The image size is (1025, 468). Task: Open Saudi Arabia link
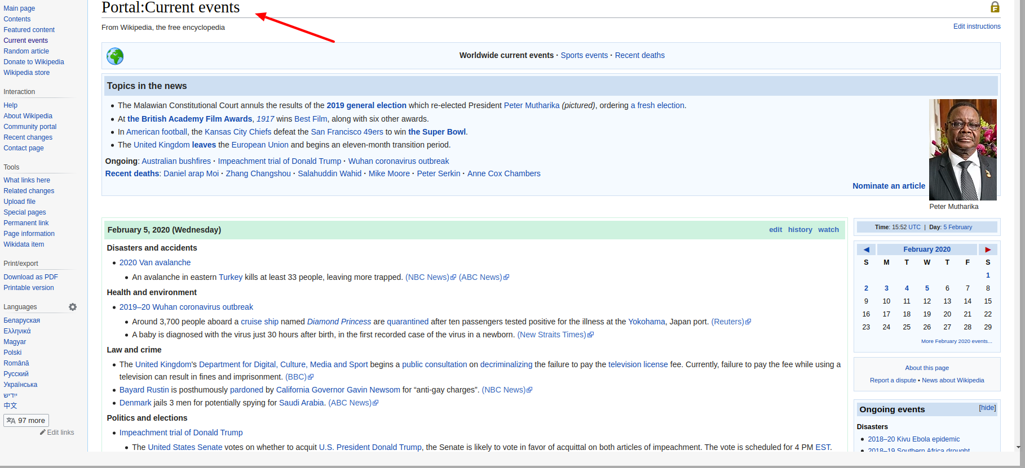302,403
